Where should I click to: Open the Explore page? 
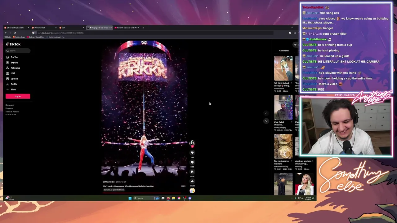[x=12, y=63]
